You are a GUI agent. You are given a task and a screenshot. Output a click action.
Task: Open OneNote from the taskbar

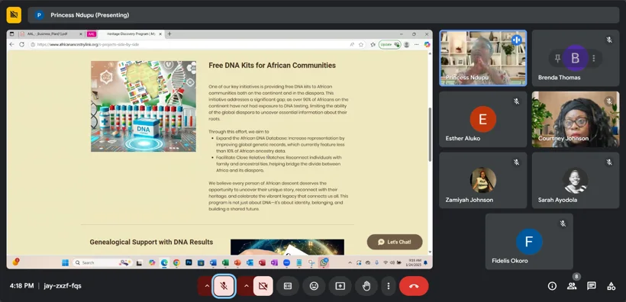[274, 262]
